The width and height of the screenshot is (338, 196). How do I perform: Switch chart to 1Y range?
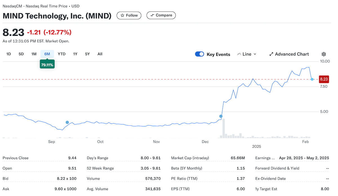coord(75,54)
